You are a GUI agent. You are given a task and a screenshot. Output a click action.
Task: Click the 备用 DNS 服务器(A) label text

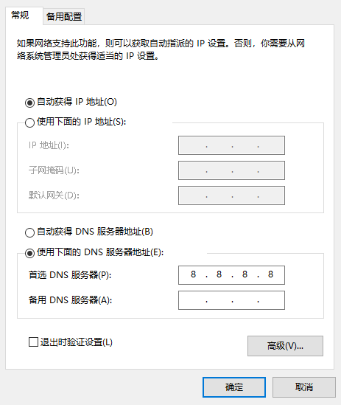tap(70, 300)
